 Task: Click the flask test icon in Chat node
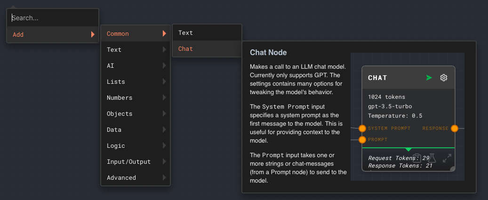[x=432, y=158]
